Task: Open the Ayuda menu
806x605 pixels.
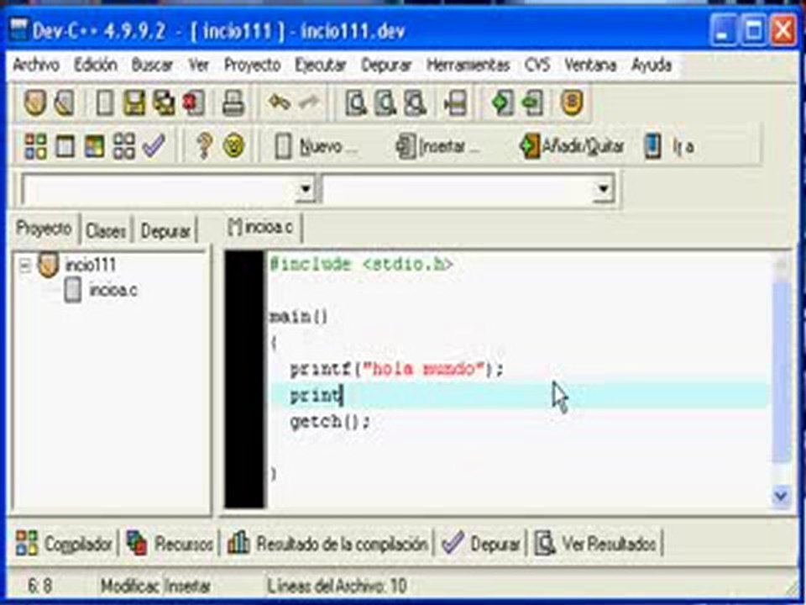Action: 652,66
